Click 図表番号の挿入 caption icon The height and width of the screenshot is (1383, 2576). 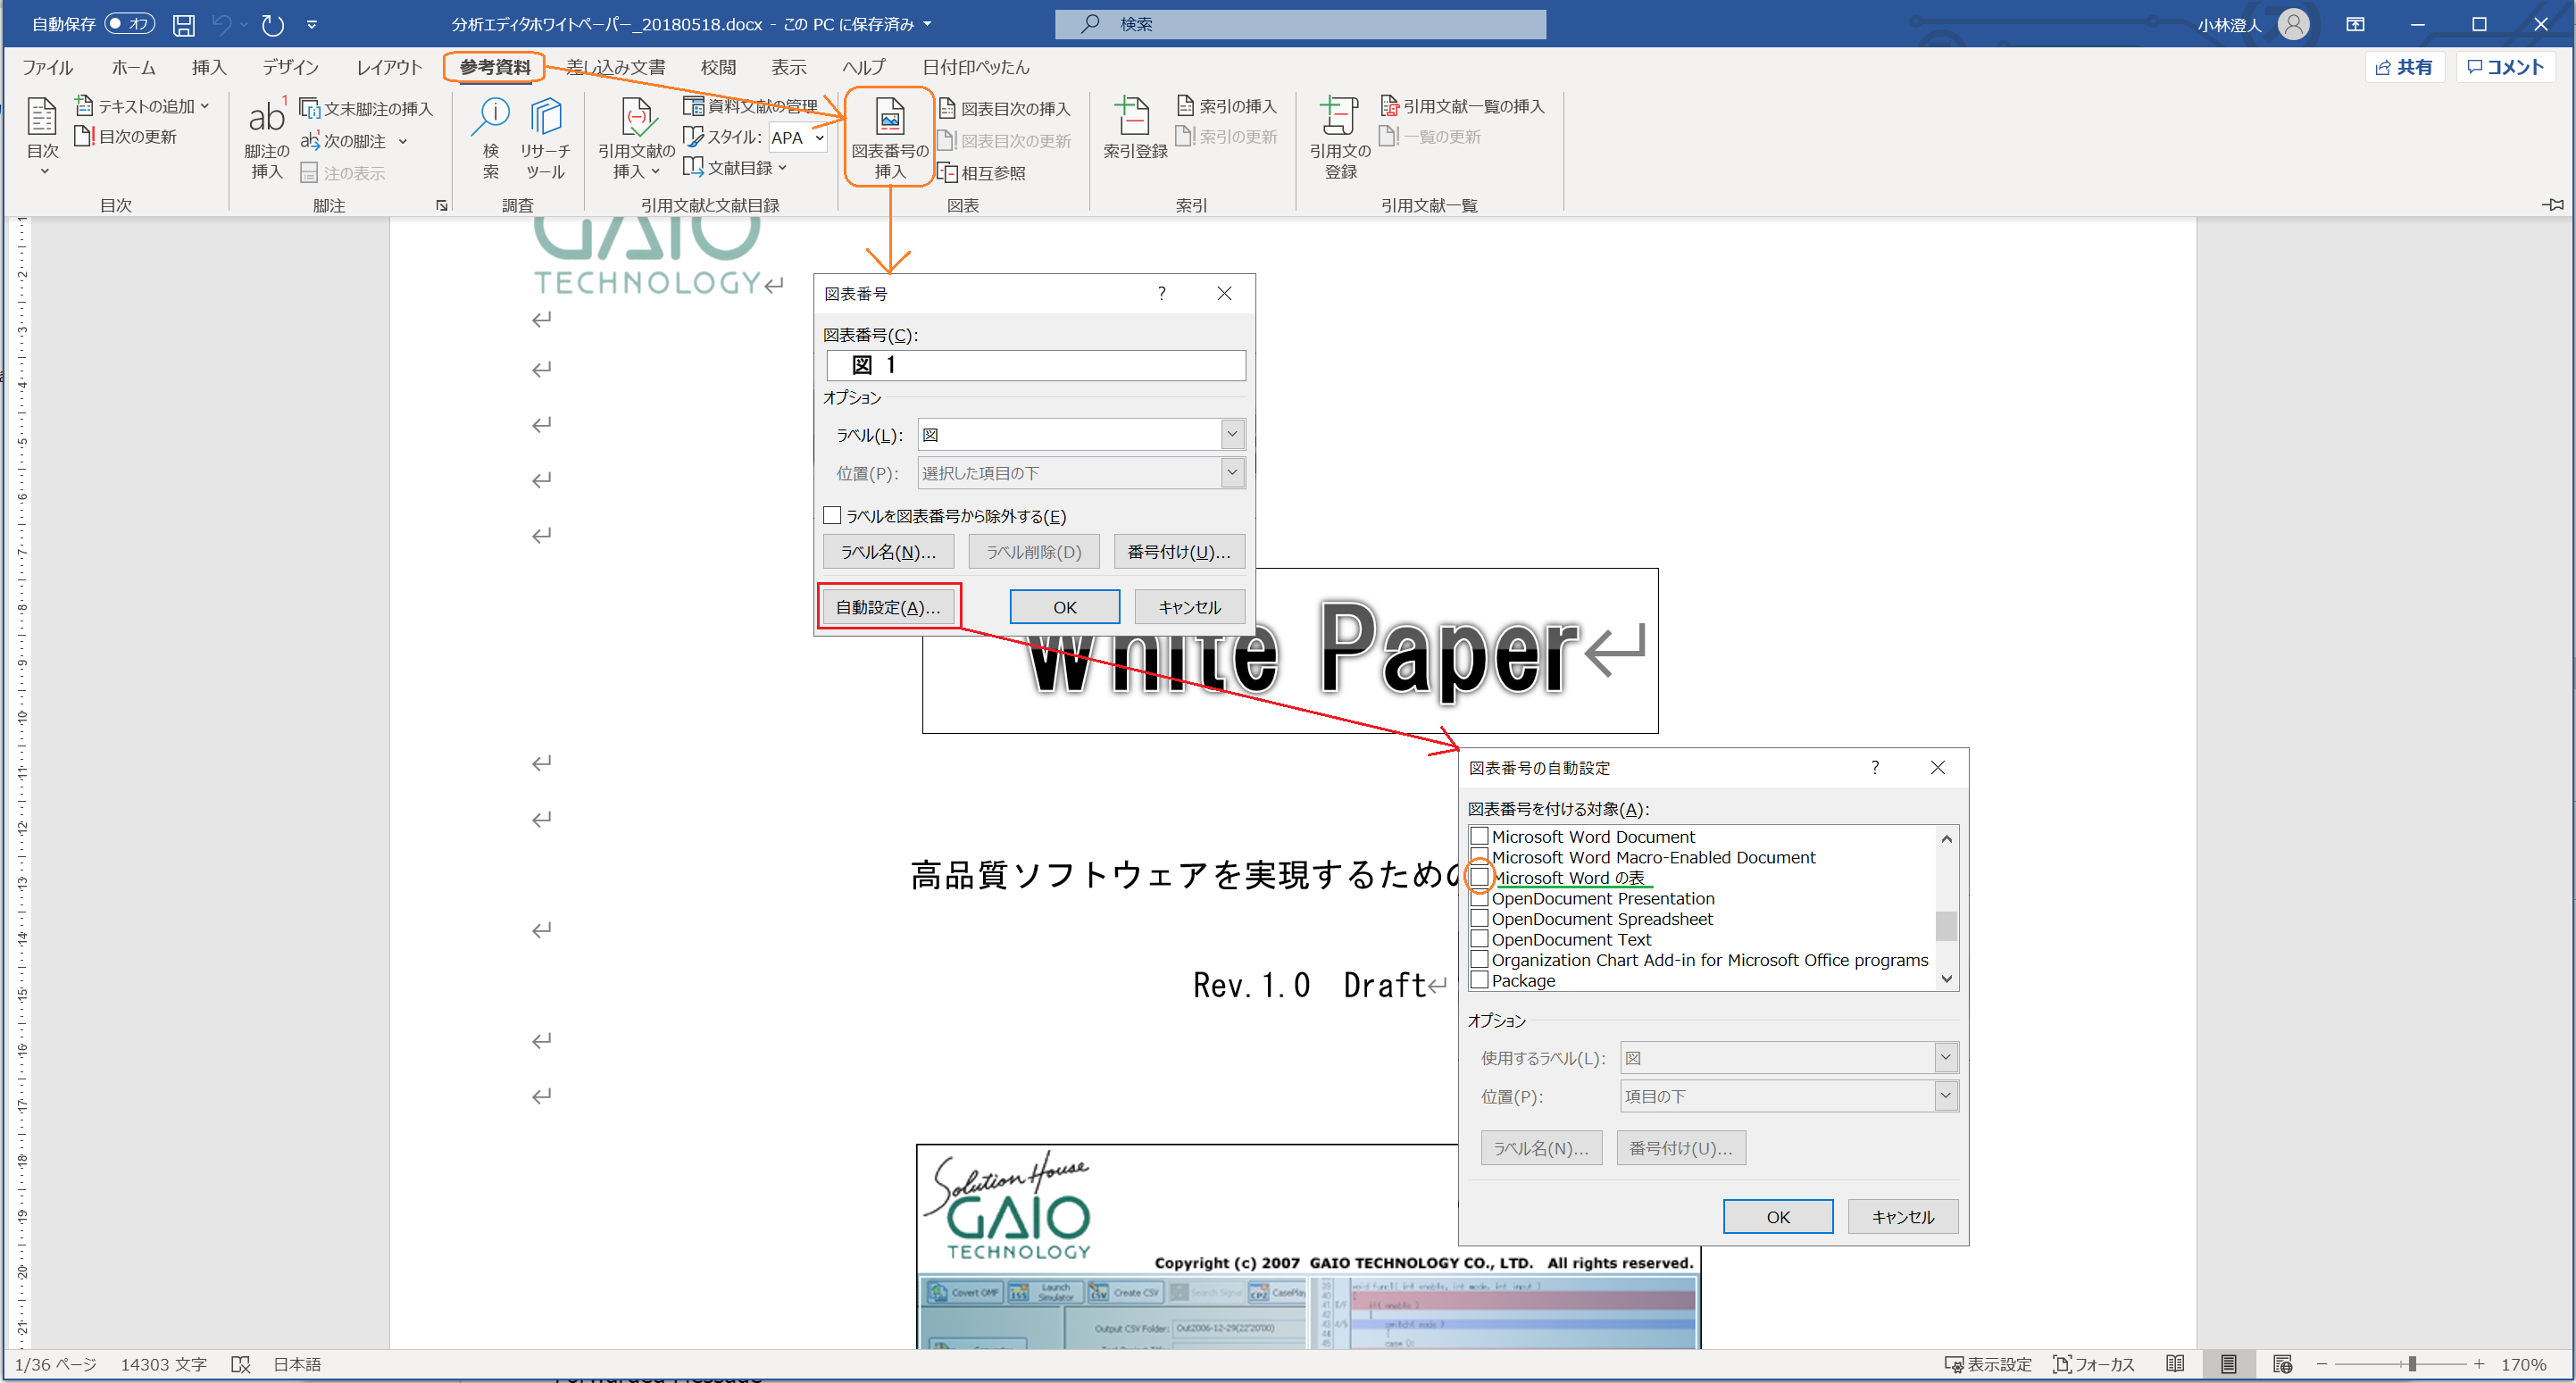(890, 117)
